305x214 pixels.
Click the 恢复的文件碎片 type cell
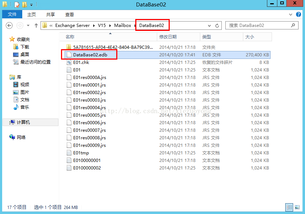(217, 62)
